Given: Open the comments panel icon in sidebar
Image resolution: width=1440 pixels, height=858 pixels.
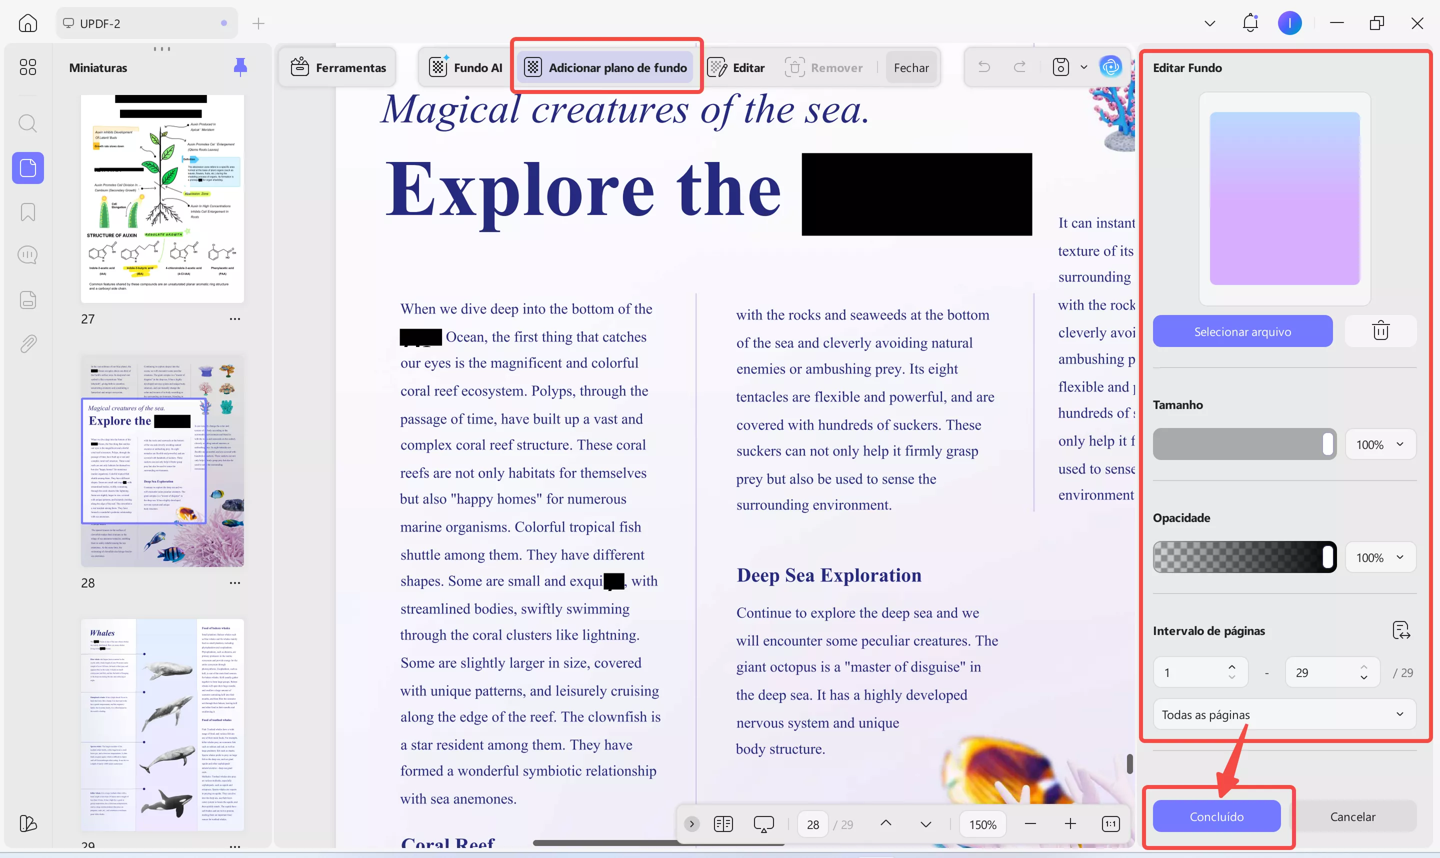Looking at the screenshot, I should tap(27, 255).
